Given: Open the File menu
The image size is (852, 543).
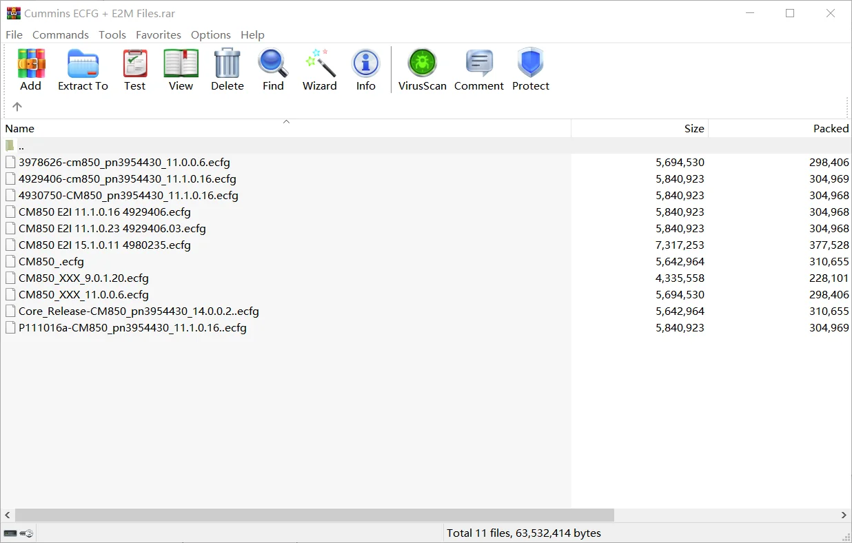Looking at the screenshot, I should (14, 34).
